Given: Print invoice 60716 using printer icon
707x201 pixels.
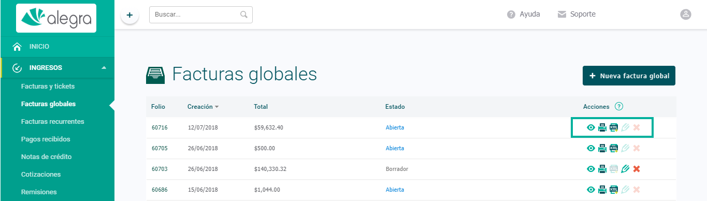Looking at the screenshot, I should tap(602, 127).
